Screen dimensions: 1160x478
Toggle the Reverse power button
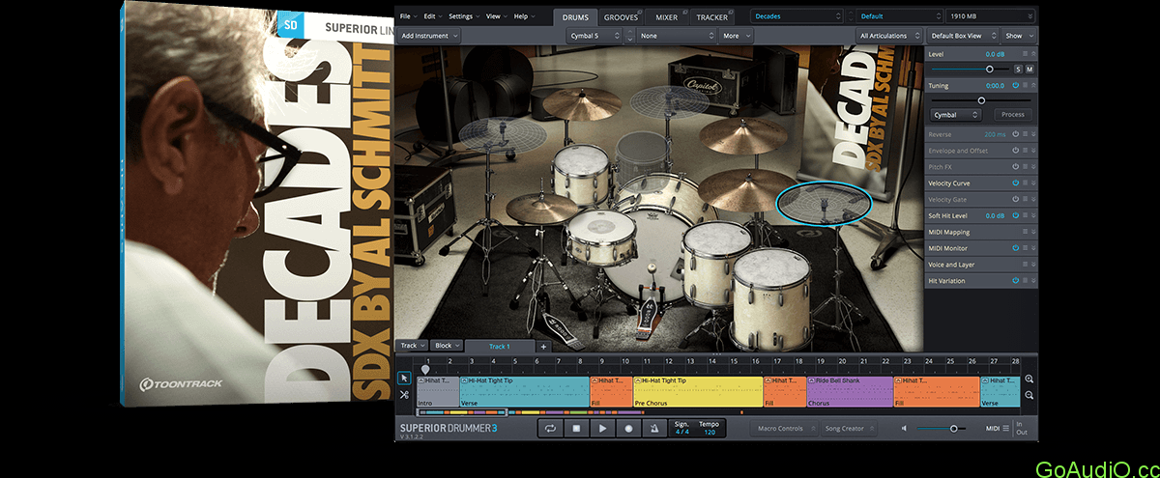click(1016, 134)
